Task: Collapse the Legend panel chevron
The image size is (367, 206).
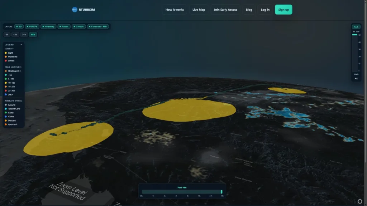Action: click(21, 45)
